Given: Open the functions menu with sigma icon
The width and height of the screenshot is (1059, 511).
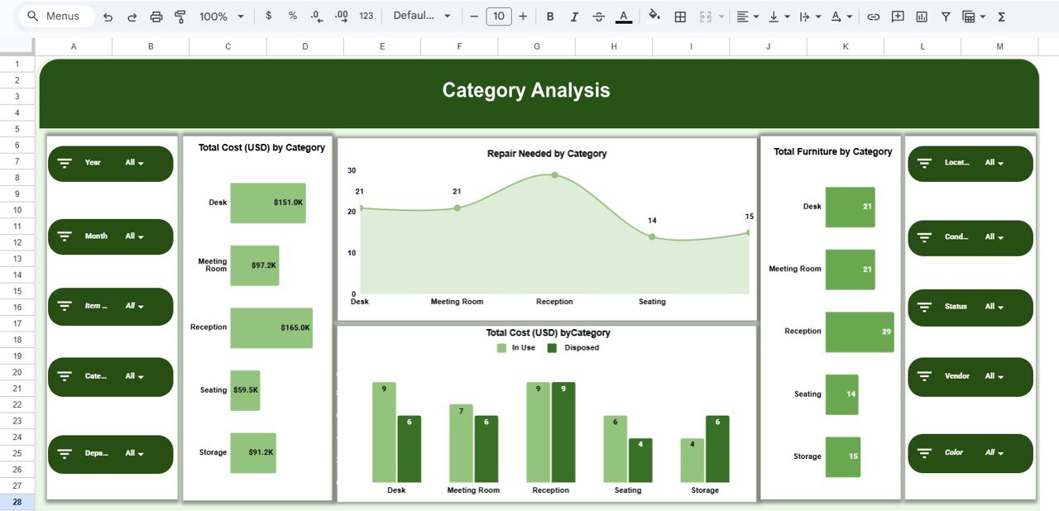Looking at the screenshot, I should pyautogui.click(x=1000, y=15).
